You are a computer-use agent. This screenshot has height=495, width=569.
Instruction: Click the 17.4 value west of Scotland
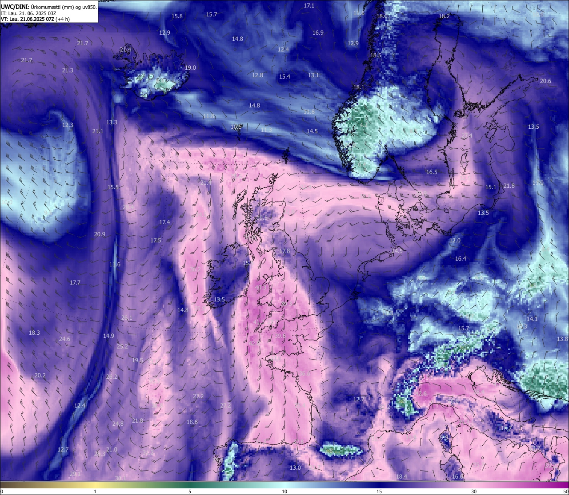pos(164,222)
